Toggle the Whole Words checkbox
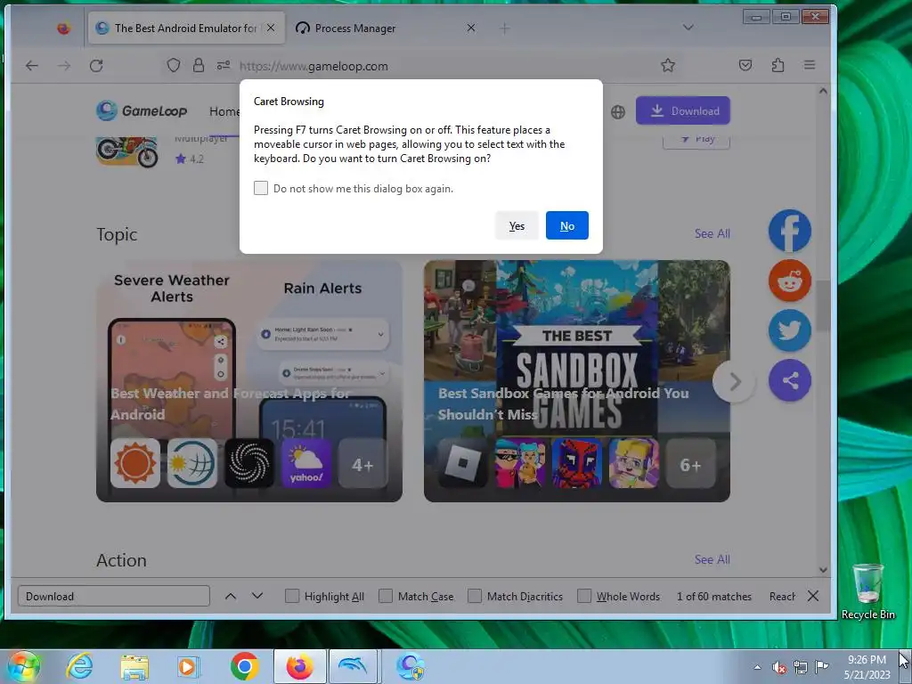 point(584,596)
